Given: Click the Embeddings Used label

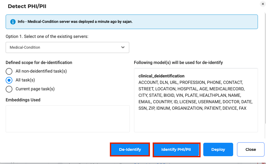Looking at the screenshot, I should pos(23,100).
